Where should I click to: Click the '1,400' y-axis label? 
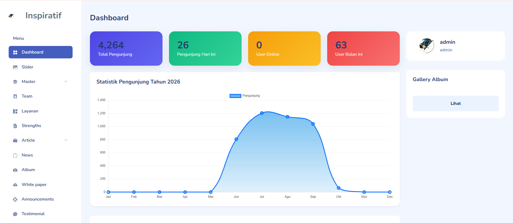[101, 100]
